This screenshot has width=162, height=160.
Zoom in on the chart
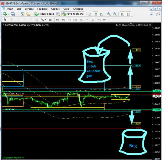(109, 14)
